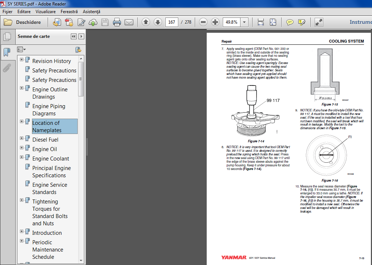This screenshot has width=372, height=265.
Task: Click the zoom percentage field showing 49.8%
Action: 231,22
